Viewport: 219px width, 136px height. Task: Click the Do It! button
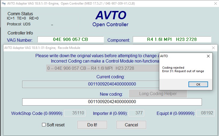[x=92, y=125]
